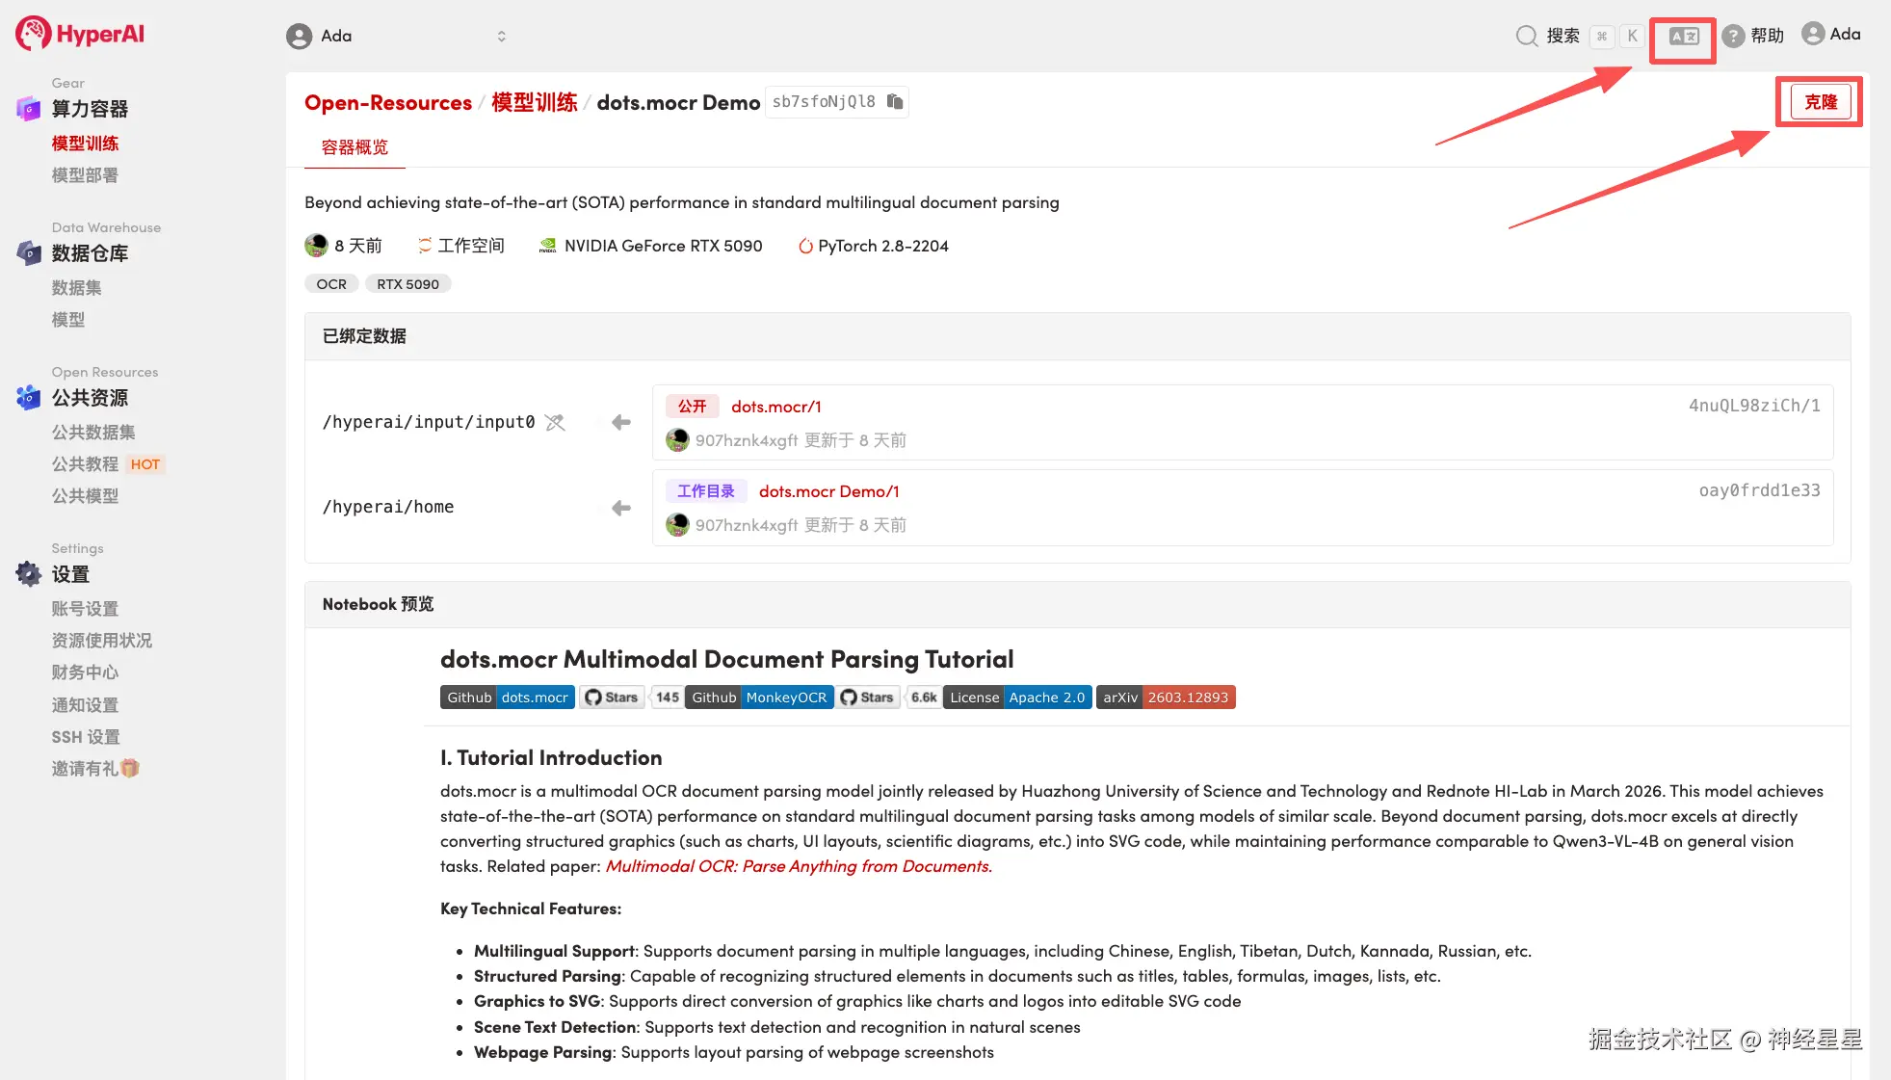Copy the container ID sb7sfoNjQl8
Image resolution: width=1891 pixels, height=1080 pixels.
[x=895, y=102]
